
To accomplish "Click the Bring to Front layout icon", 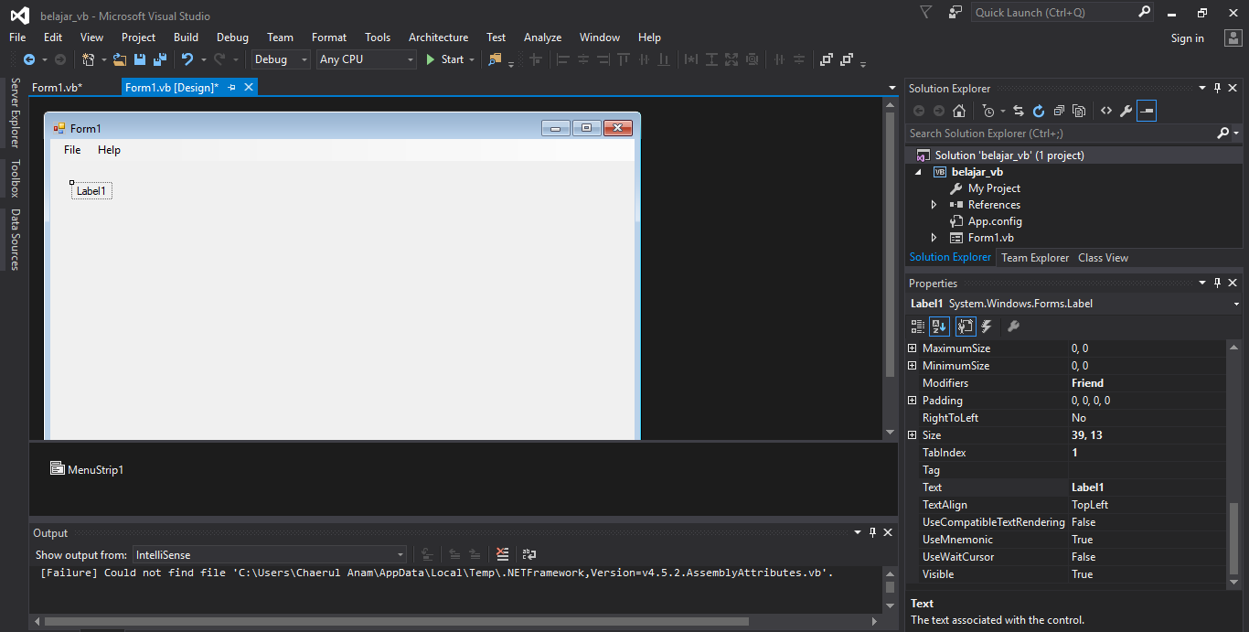I will click(827, 59).
